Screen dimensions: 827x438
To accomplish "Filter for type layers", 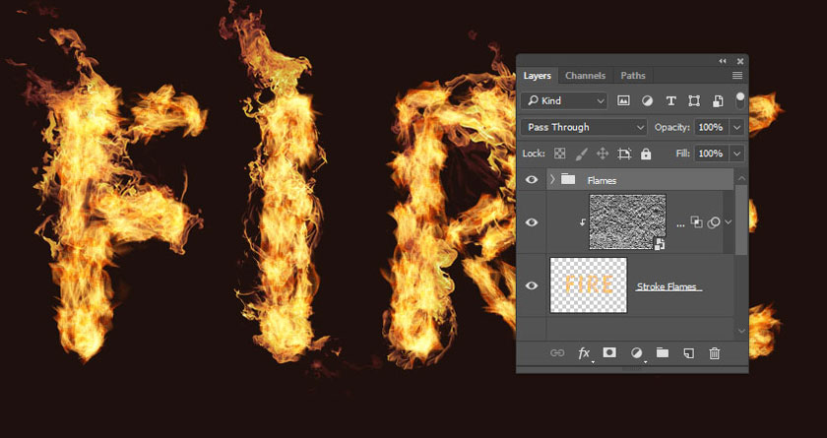I will pos(670,100).
